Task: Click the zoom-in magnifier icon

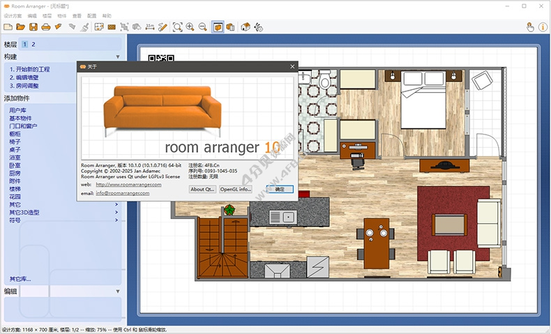Action: 190,27
